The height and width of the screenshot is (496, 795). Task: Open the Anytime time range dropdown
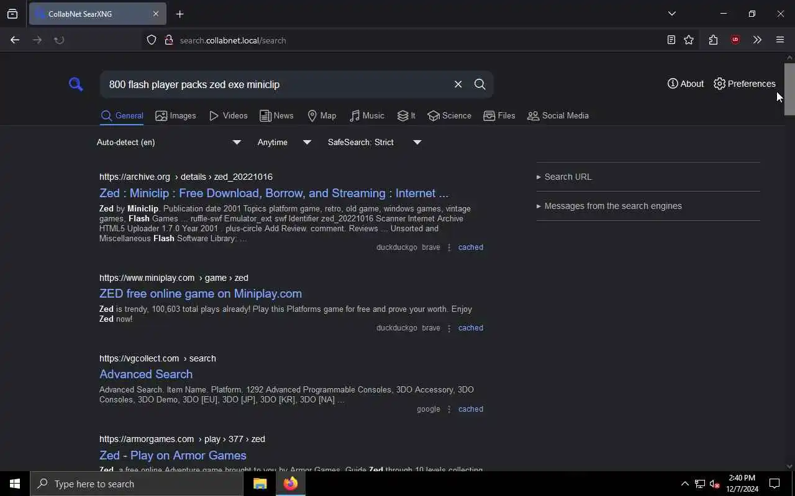click(284, 142)
